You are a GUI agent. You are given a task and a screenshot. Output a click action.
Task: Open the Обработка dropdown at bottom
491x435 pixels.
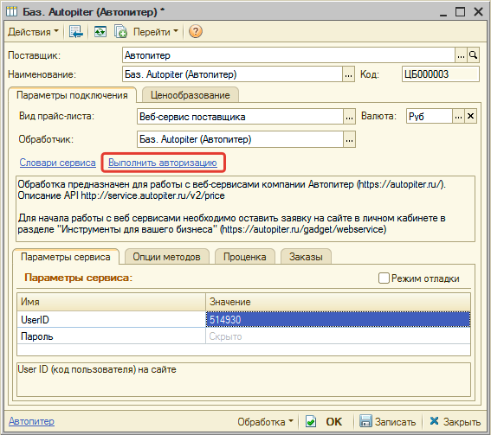point(265,422)
